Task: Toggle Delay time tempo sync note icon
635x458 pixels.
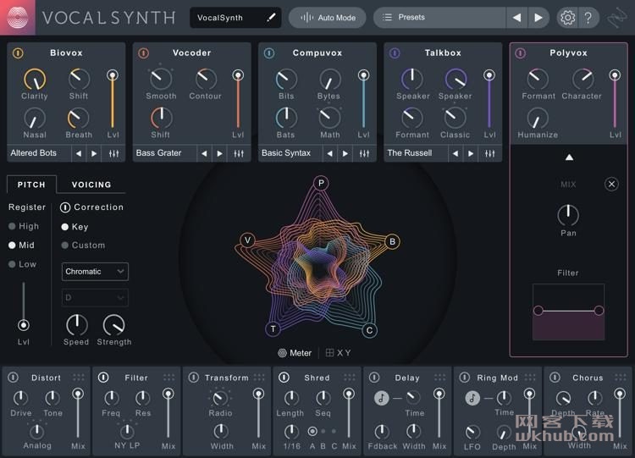Action: (x=382, y=398)
